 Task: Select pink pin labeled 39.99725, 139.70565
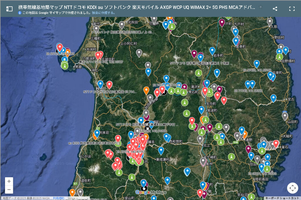coord(60,47)
